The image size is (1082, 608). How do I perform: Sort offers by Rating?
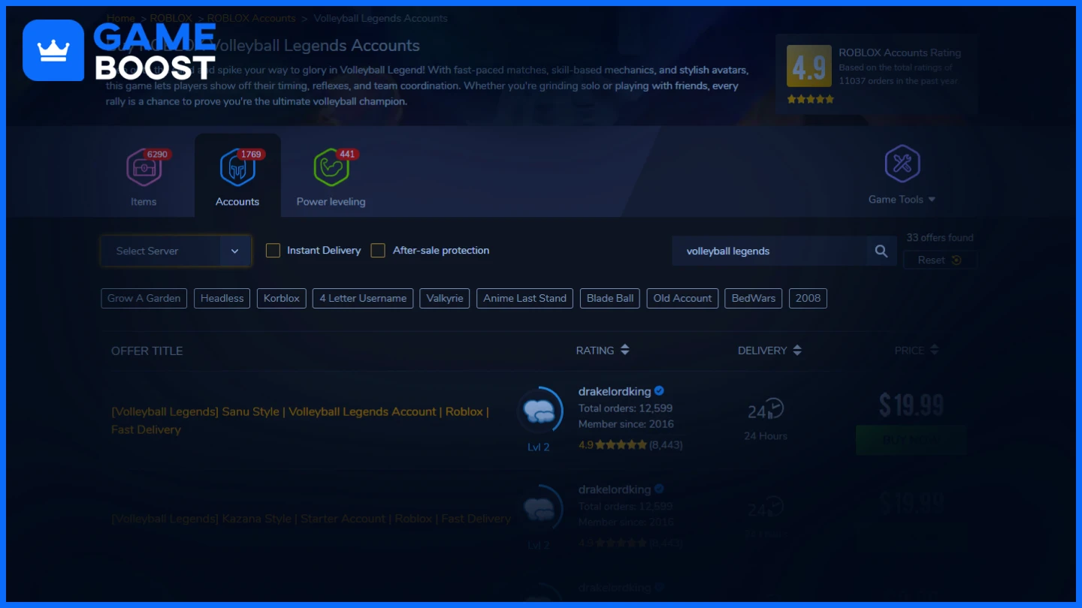pyautogui.click(x=603, y=351)
